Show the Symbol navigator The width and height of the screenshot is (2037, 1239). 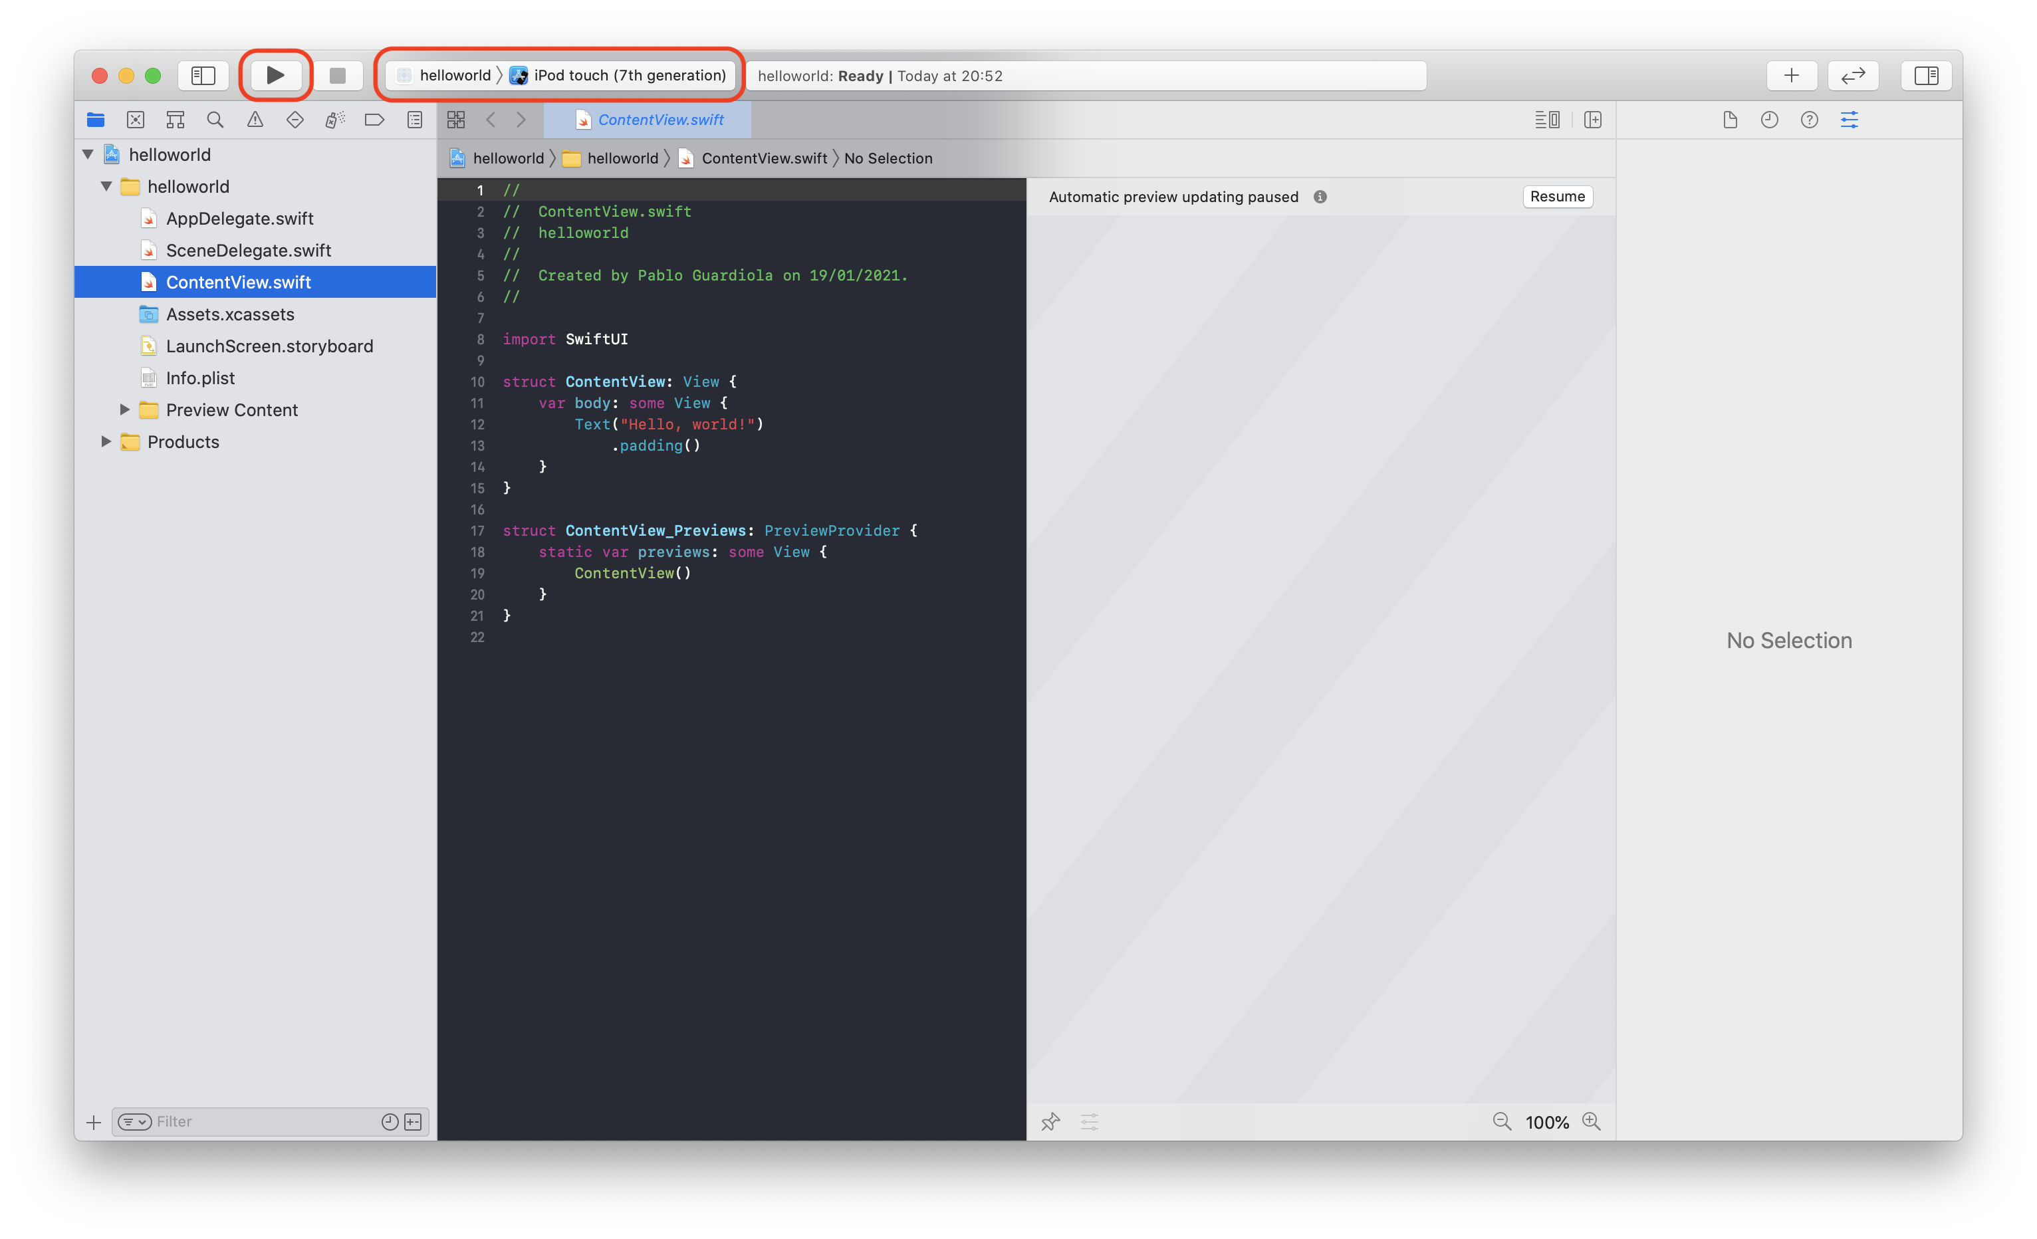[x=176, y=120]
